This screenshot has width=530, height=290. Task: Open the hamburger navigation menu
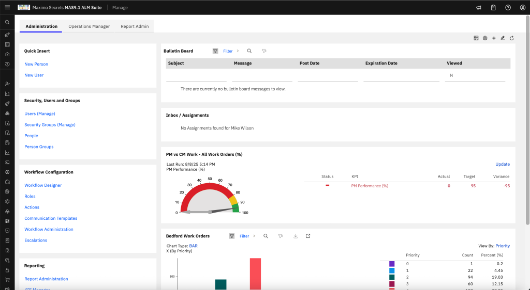click(7, 7)
